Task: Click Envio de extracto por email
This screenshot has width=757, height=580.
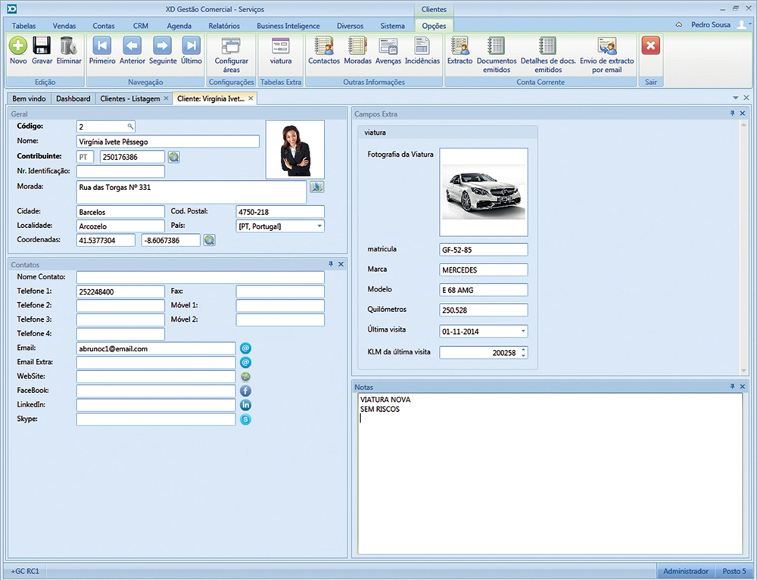Action: coord(606,46)
